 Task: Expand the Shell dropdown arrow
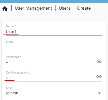[x=99, y=93]
